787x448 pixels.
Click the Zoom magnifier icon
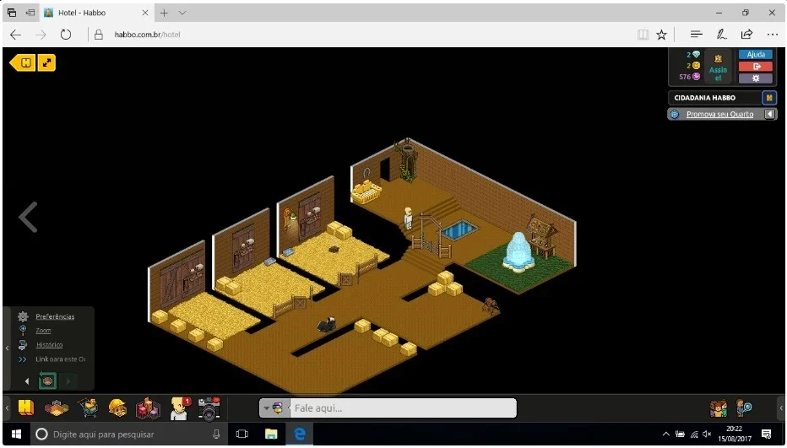point(23,330)
